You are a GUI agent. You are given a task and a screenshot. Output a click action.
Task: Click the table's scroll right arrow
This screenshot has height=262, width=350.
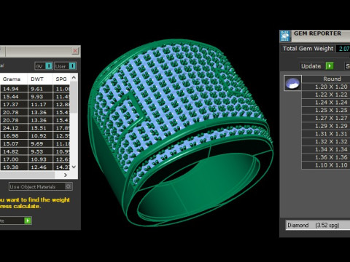tap(66, 175)
